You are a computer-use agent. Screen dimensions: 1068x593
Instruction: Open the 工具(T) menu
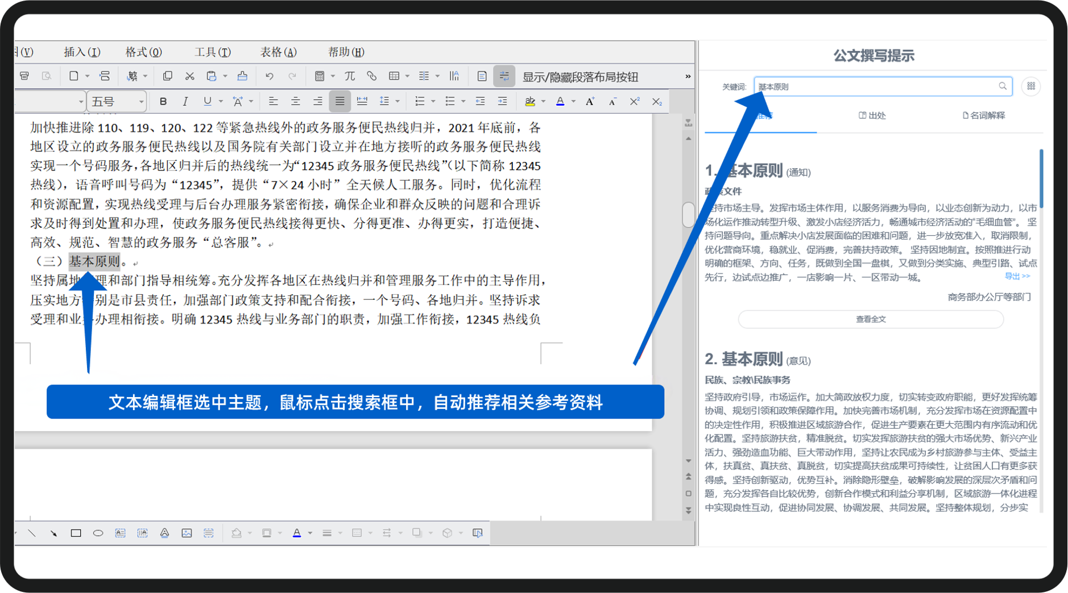[212, 52]
